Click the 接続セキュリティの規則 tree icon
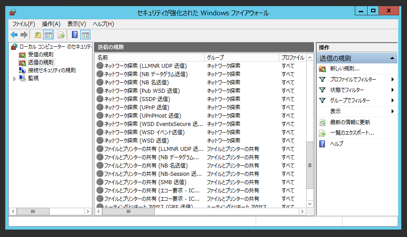Viewport: 407px width, 237px height. pyautogui.click(x=22, y=70)
